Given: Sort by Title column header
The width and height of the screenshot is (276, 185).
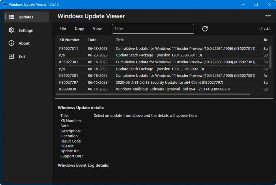Looking at the screenshot, I should tap(120, 40).
